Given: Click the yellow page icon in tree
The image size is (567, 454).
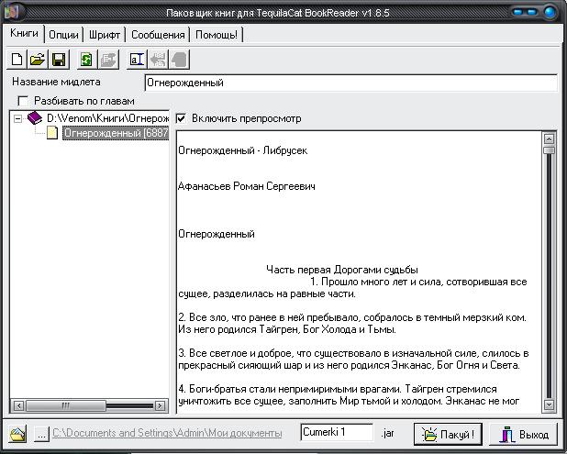Looking at the screenshot, I should (52, 133).
